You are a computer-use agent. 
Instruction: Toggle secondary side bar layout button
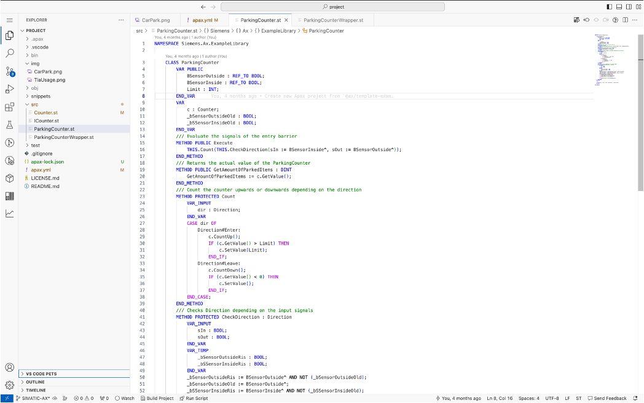coord(629,7)
